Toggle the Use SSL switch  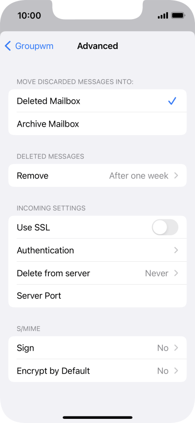click(165, 227)
